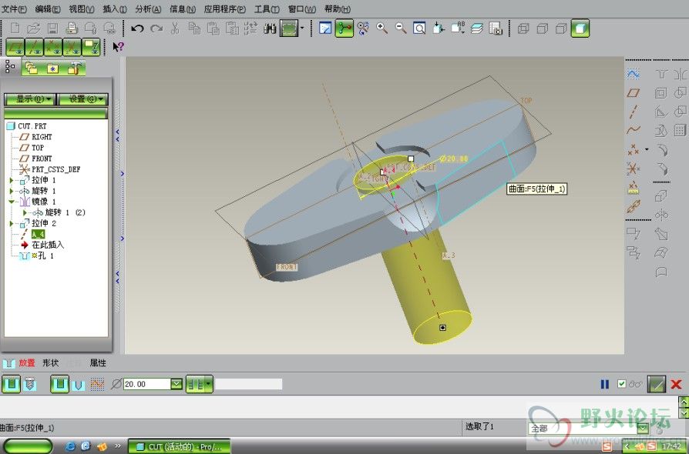The image size is (689, 454).
Task: Open the diameter value dropdown
Action: 176,384
